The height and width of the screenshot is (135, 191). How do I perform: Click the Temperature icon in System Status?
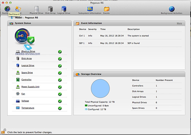[x=18, y=108]
